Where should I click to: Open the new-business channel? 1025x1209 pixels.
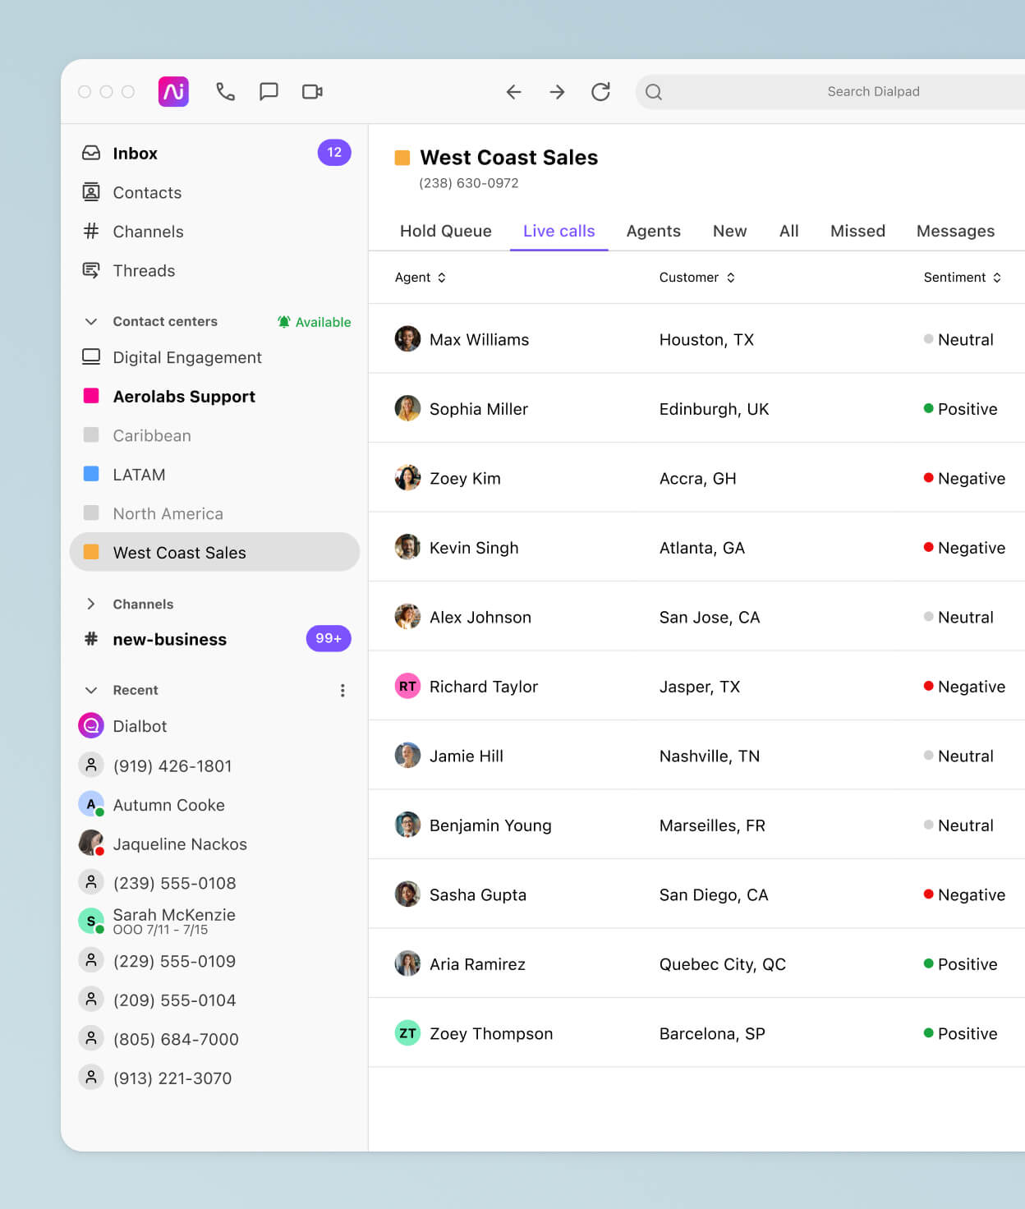pyautogui.click(x=169, y=639)
